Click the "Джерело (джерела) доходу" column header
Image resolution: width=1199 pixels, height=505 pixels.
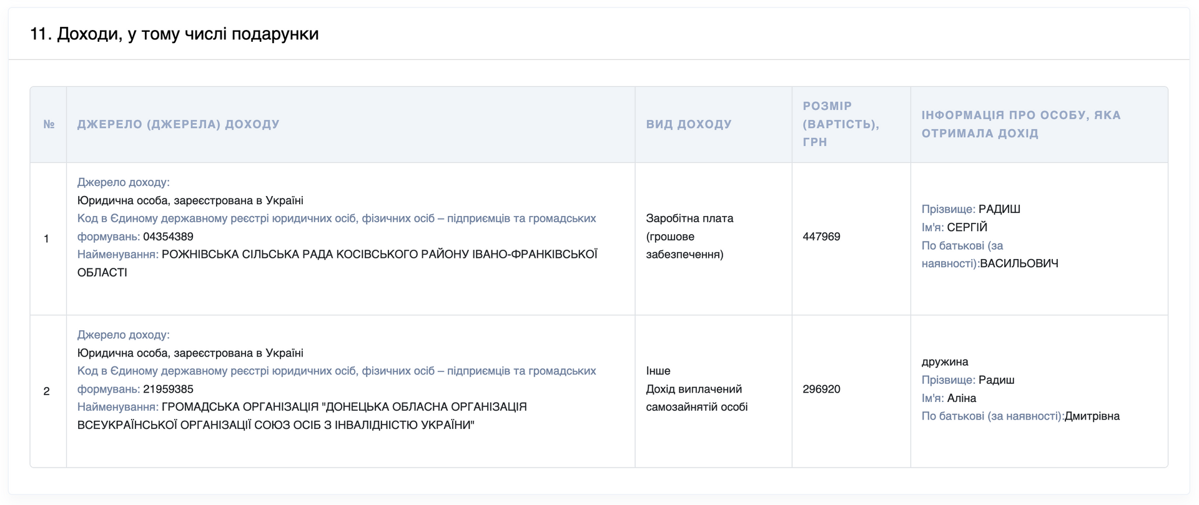(178, 124)
